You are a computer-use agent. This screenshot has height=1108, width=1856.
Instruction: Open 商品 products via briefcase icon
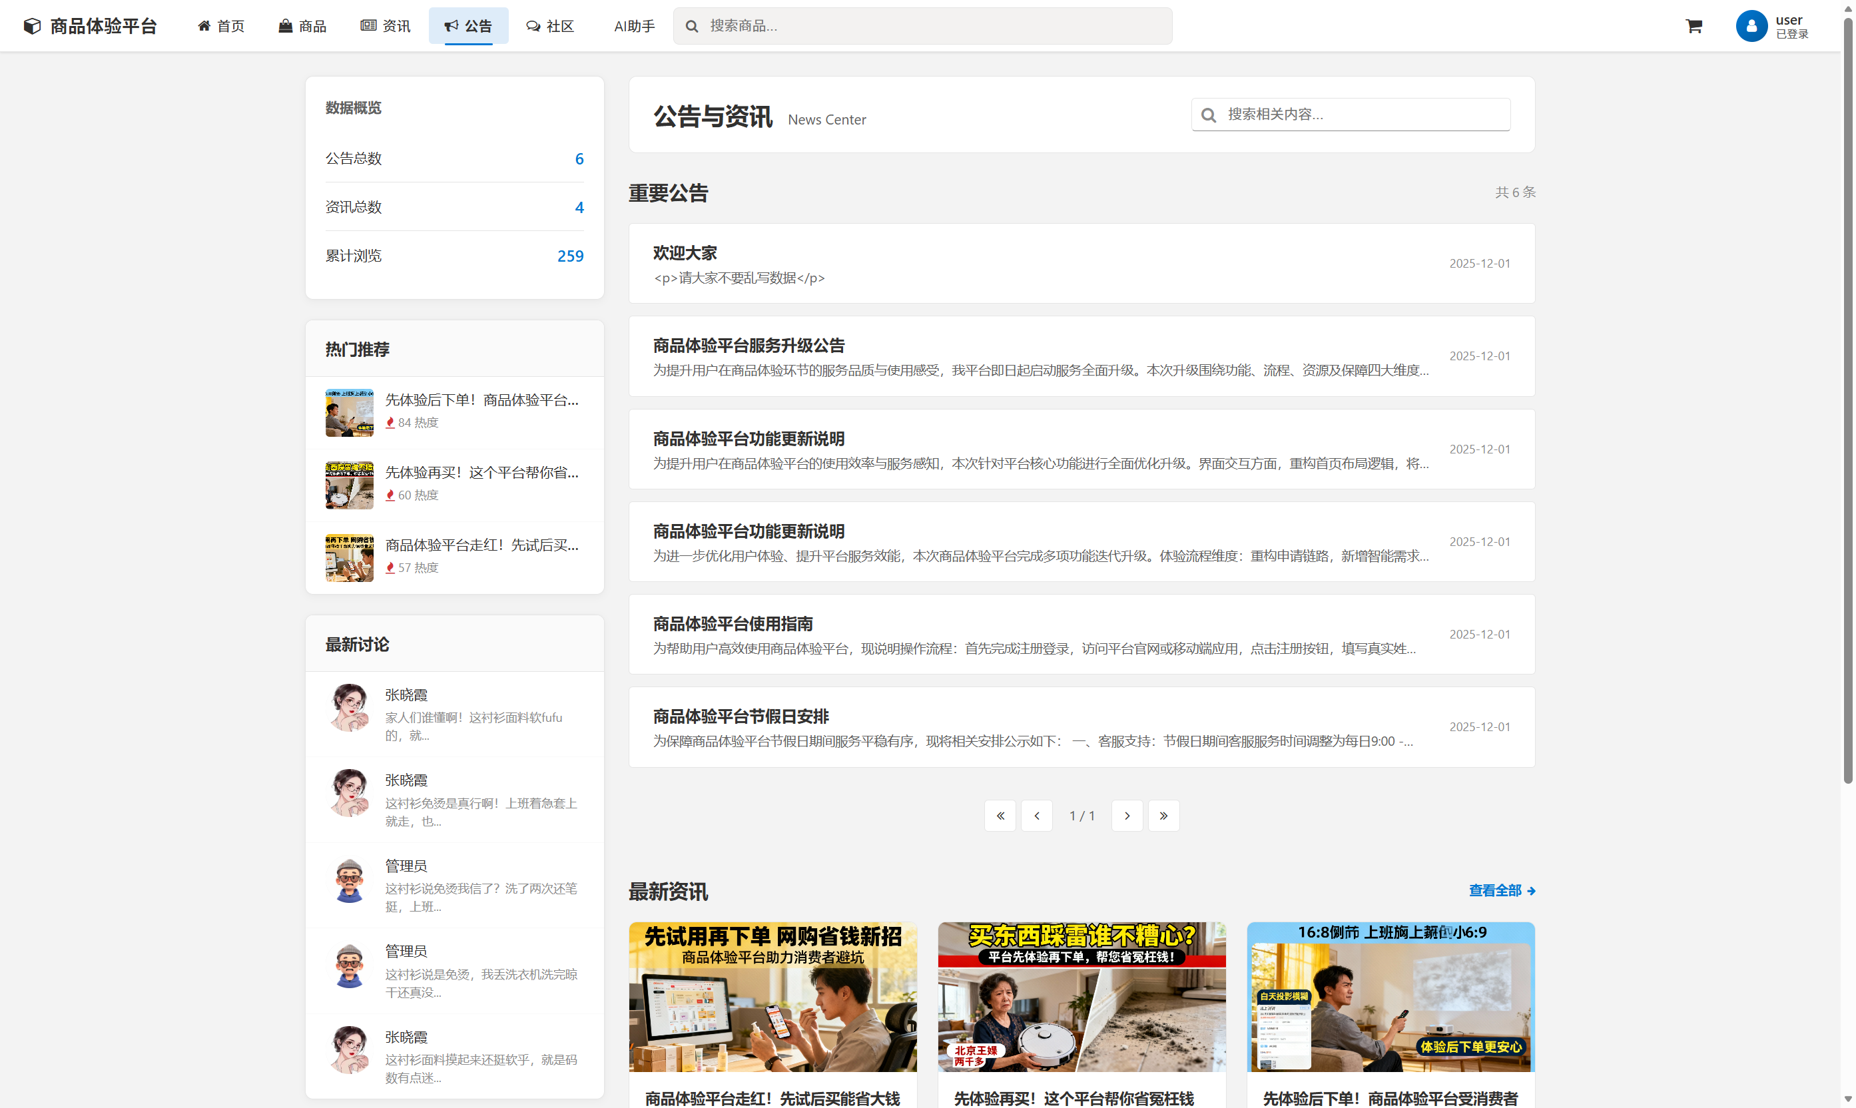click(284, 25)
